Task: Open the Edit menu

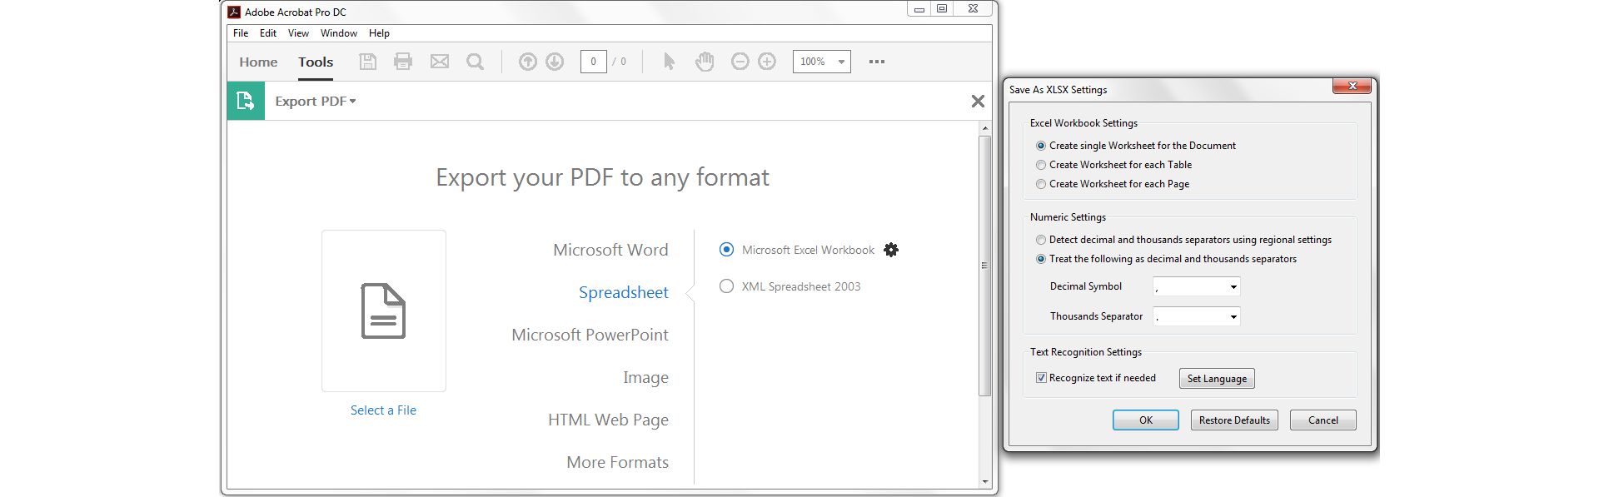Action: tap(268, 33)
